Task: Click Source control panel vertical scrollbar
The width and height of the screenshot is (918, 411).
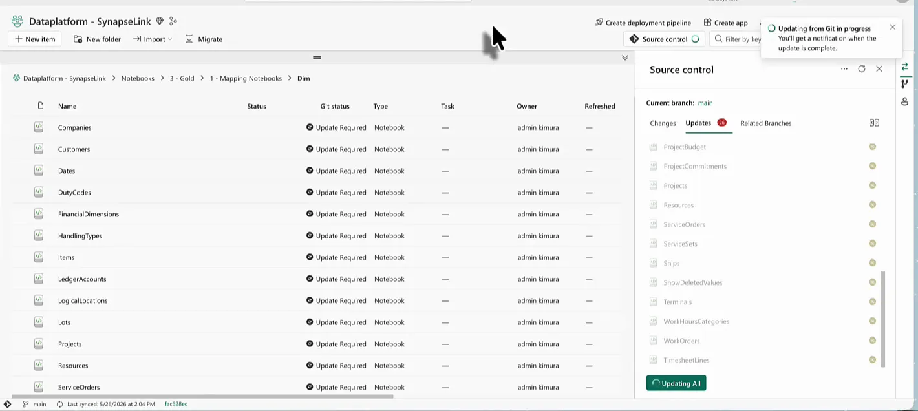Action: pos(883,318)
